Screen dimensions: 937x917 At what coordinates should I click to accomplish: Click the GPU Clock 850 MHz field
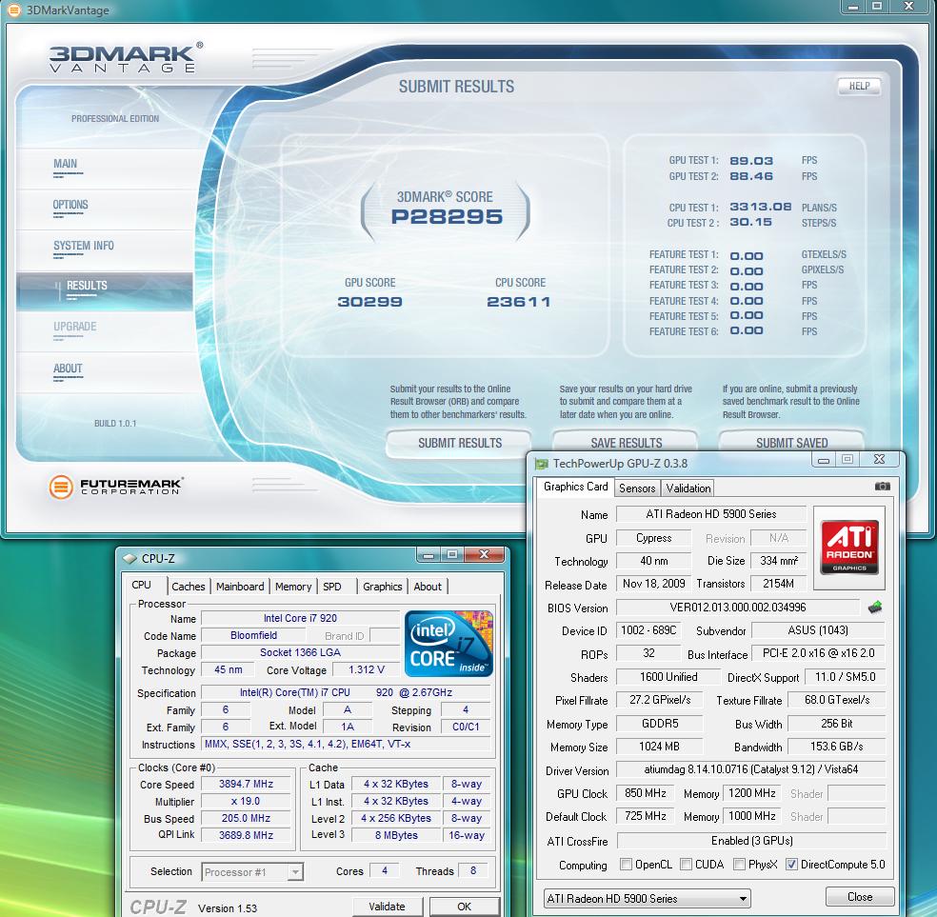646,793
